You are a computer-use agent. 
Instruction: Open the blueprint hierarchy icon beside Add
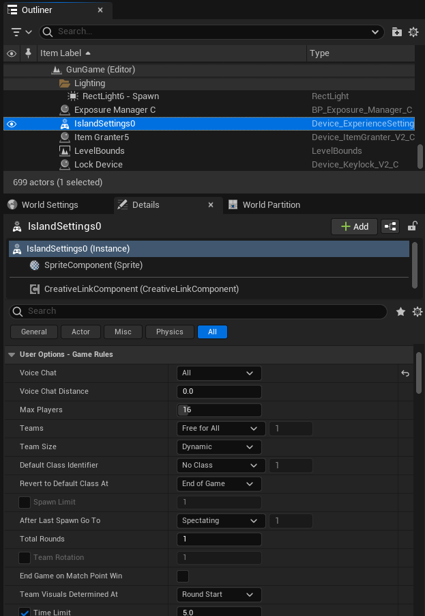390,226
